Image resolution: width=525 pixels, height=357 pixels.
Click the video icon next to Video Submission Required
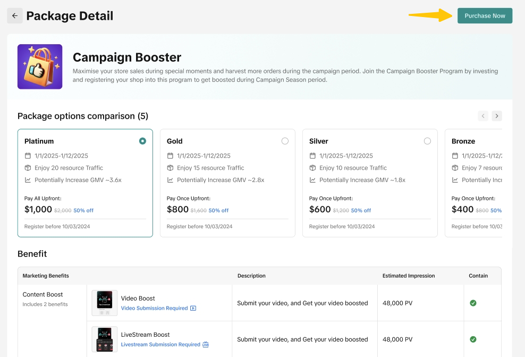[193, 308]
